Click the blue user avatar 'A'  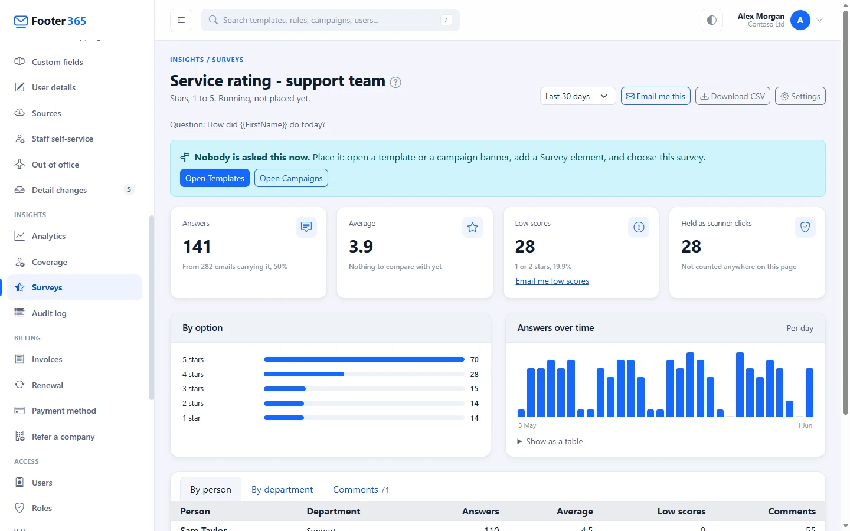tap(800, 20)
